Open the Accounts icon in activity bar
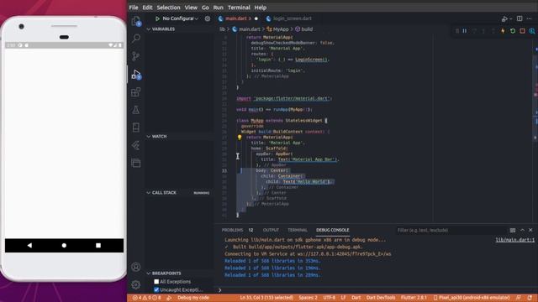 click(x=136, y=267)
